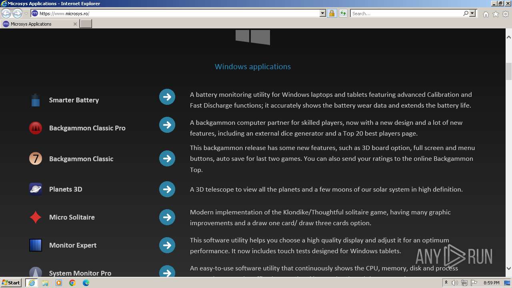This screenshot has width=512, height=288.
Task: Show hidden tray icons arrow
Action: click(x=446, y=283)
